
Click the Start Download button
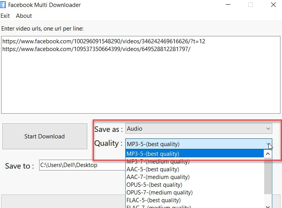point(45,136)
